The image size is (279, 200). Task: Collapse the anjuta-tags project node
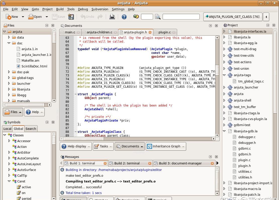224,75
